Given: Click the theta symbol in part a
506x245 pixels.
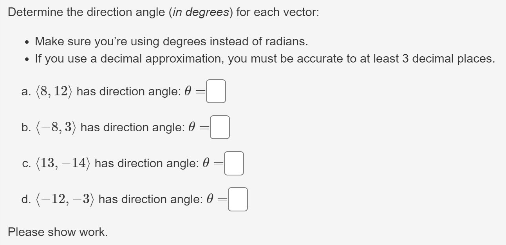Looking at the screenshot, I should (x=188, y=91).
